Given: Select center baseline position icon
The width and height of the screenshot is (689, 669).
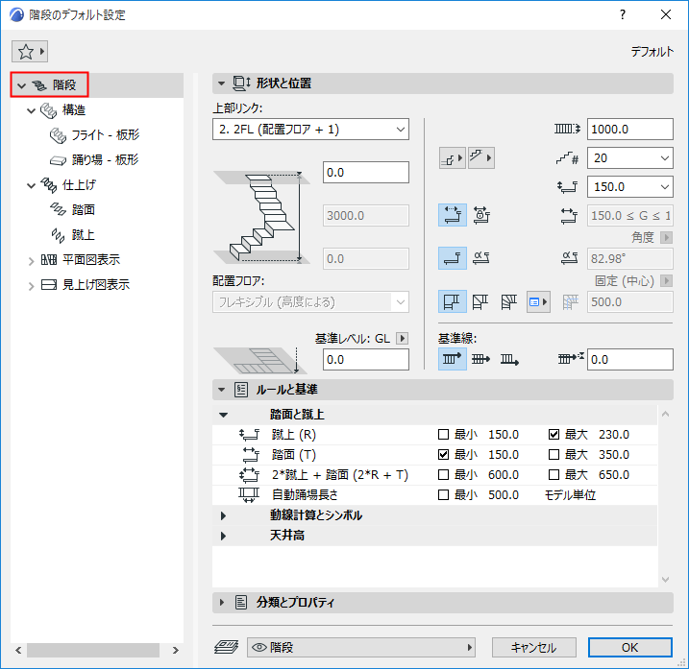Looking at the screenshot, I should click(480, 359).
